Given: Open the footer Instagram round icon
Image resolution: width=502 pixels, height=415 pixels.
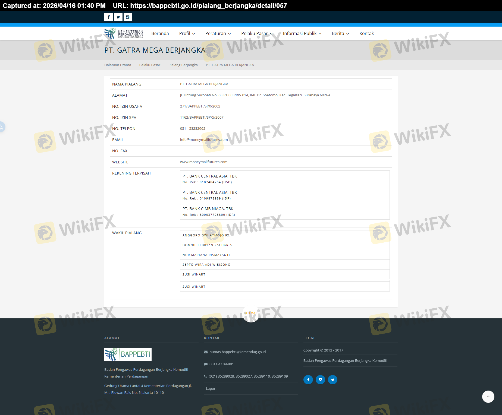Looking at the screenshot, I should pyautogui.click(x=320, y=380).
